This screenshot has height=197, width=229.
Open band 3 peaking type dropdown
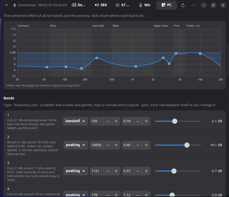coord(76,171)
